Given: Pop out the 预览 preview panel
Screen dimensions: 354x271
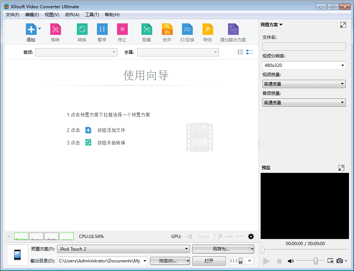Looking at the screenshot, I should (x=341, y=168).
